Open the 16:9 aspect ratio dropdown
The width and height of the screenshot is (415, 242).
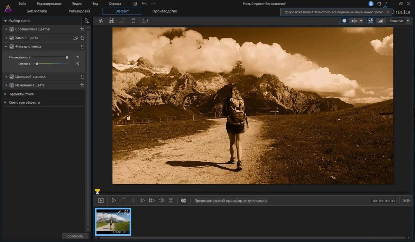coord(406,201)
